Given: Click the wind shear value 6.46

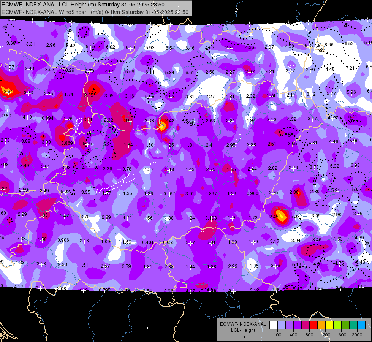Looking at the screenshot, I should (x=190, y=48).
